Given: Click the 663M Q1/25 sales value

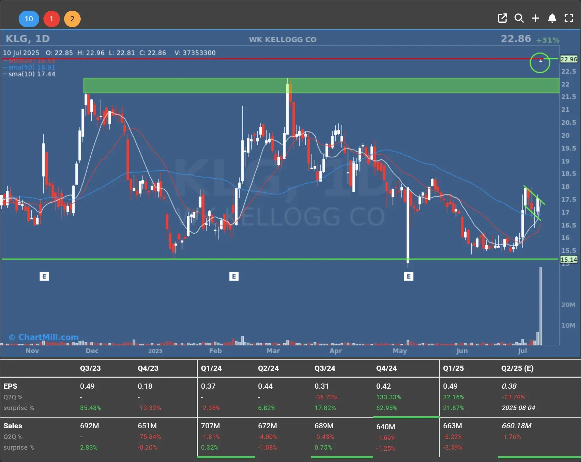Looking at the screenshot, I should (452, 426).
